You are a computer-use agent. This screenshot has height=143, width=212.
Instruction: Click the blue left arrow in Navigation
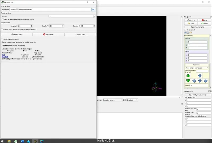point(194,81)
